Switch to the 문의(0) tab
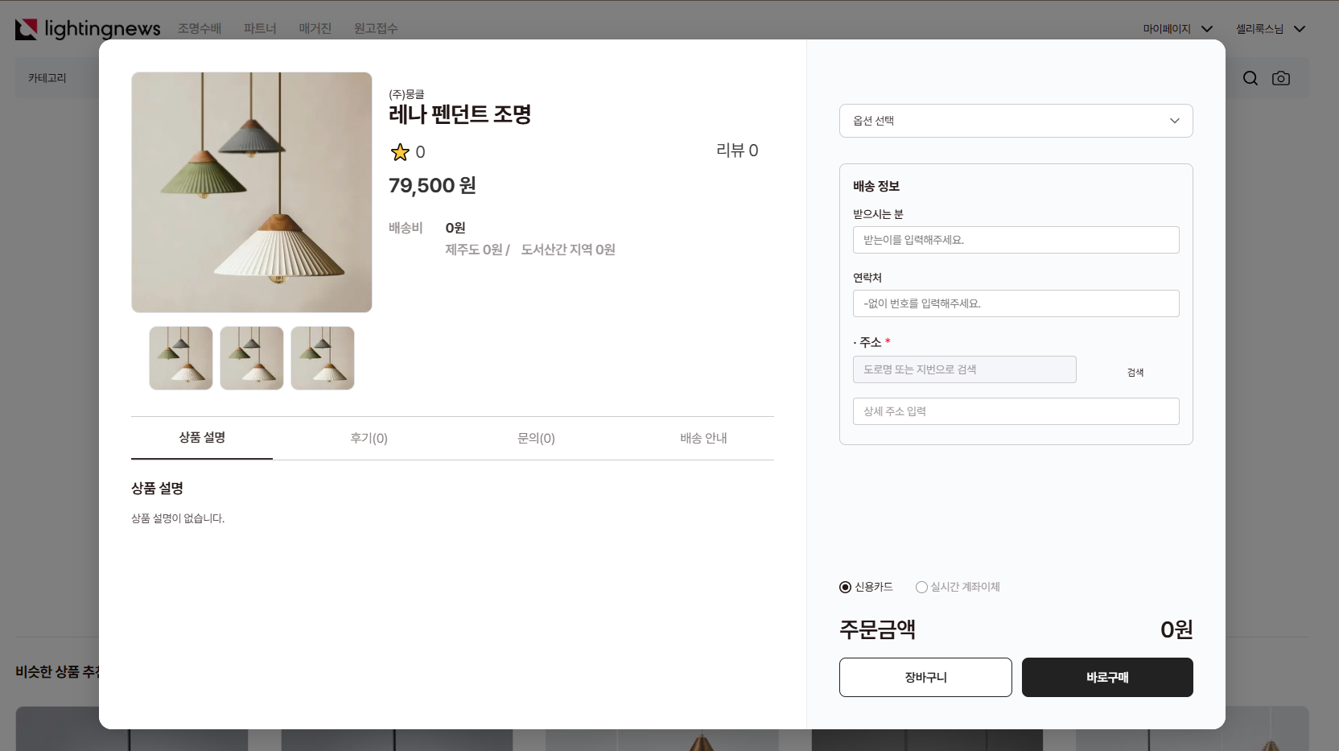Viewport: 1339px width, 751px height. [x=536, y=438]
